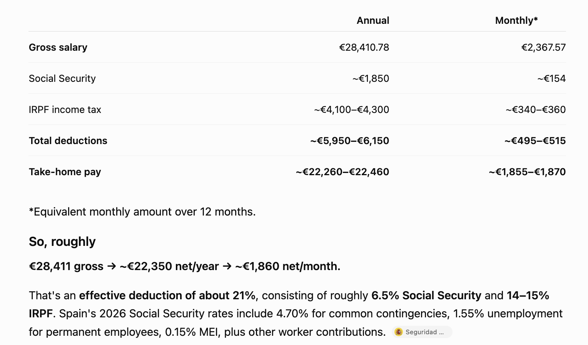Click the Total deductions row label

pyautogui.click(x=68, y=141)
